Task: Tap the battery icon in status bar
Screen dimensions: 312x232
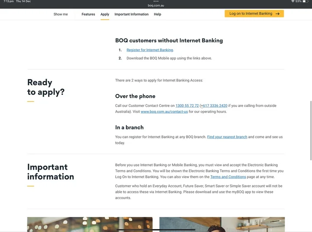Action: [x=305, y=1]
